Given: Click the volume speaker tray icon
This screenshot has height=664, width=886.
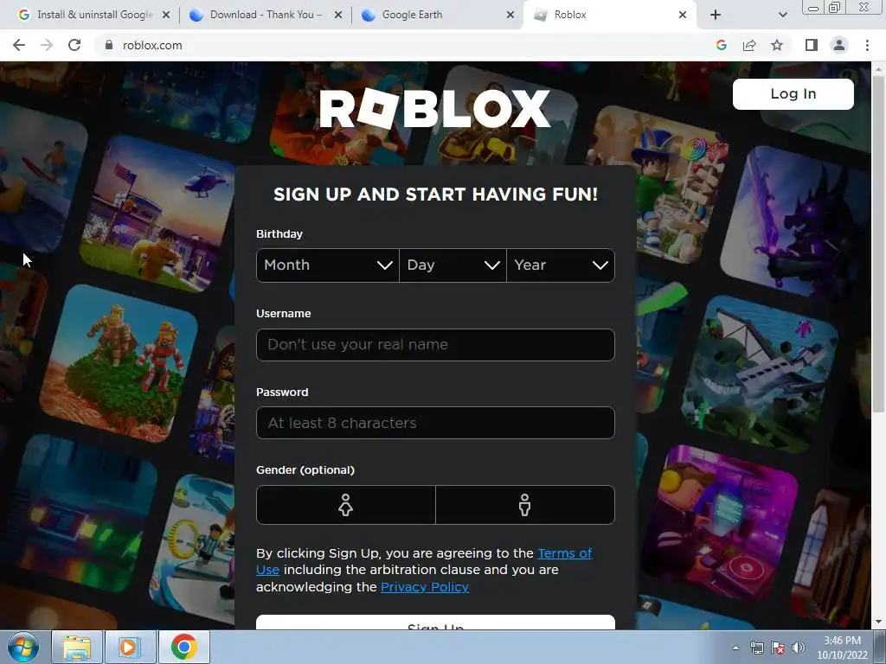Looking at the screenshot, I should tap(799, 648).
